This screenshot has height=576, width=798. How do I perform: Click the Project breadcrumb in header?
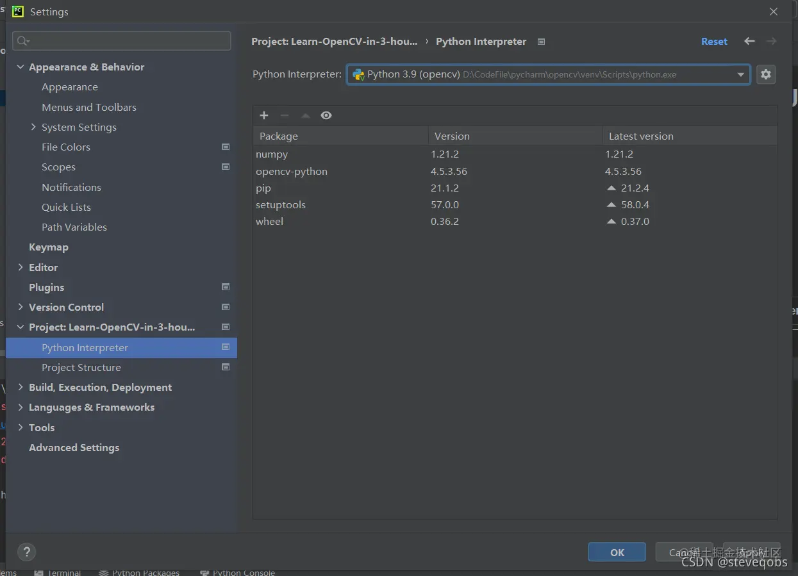tap(334, 42)
